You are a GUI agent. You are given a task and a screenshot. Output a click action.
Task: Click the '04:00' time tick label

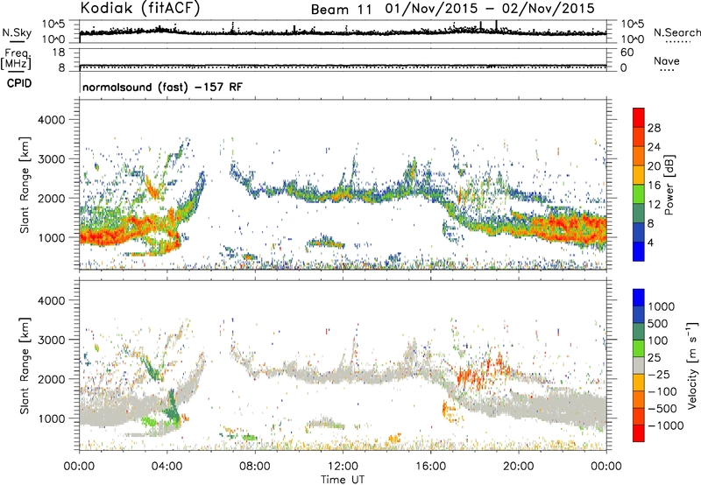(166, 467)
